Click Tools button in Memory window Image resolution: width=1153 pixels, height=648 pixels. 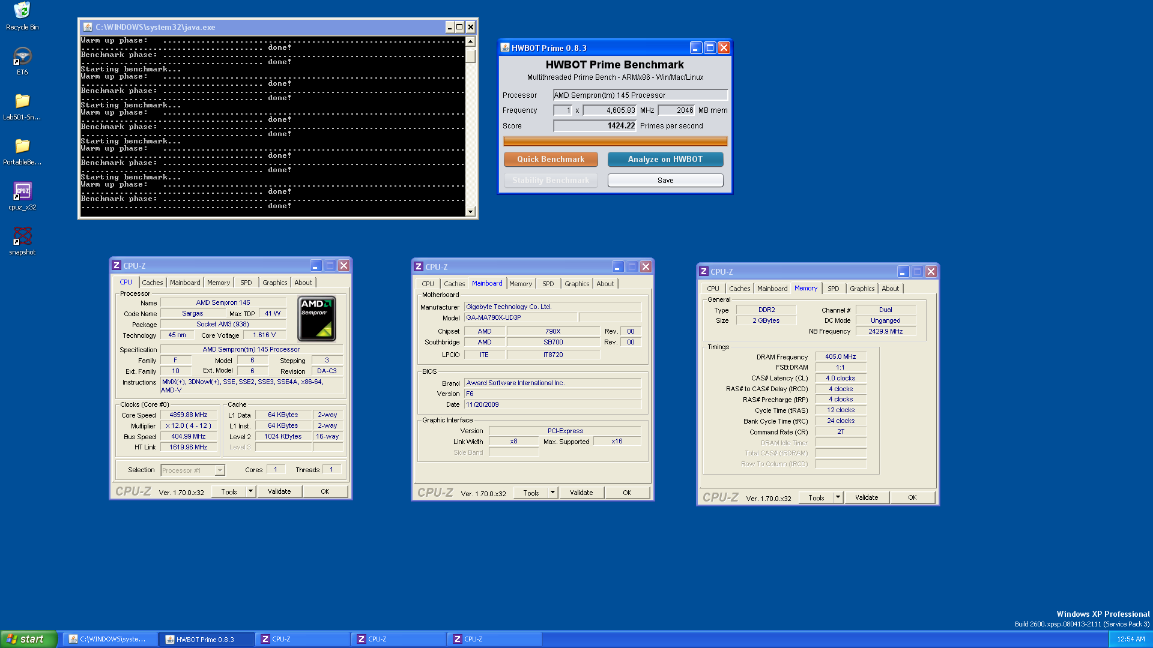point(817,497)
